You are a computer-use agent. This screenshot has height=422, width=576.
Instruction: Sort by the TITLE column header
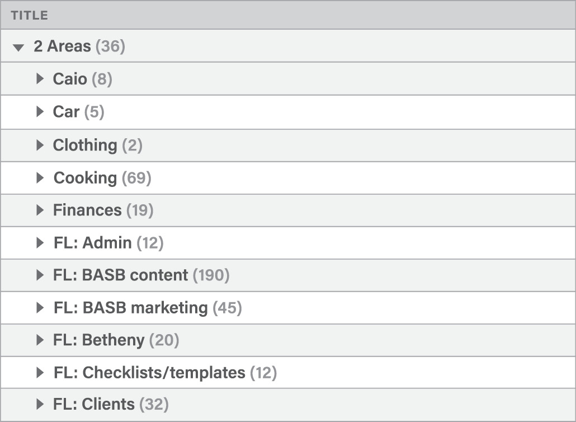pos(30,16)
